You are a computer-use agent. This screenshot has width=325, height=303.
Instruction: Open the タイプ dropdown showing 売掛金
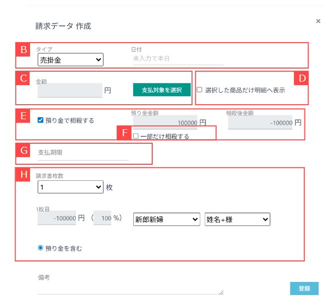tap(70, 60)
